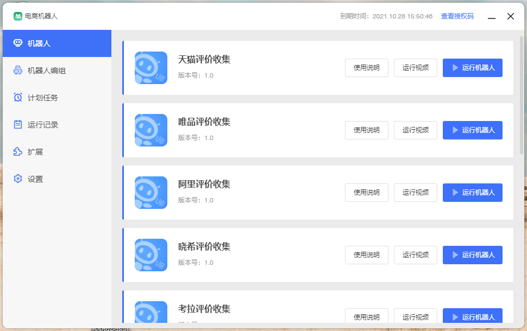The height and width of the screenshot is (331, 527).
Task: Watch 运行视频 for 考拉评价收集
Action: [416, 316]
